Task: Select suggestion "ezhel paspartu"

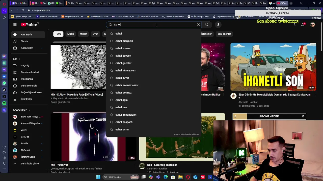Action: point(153,122)
